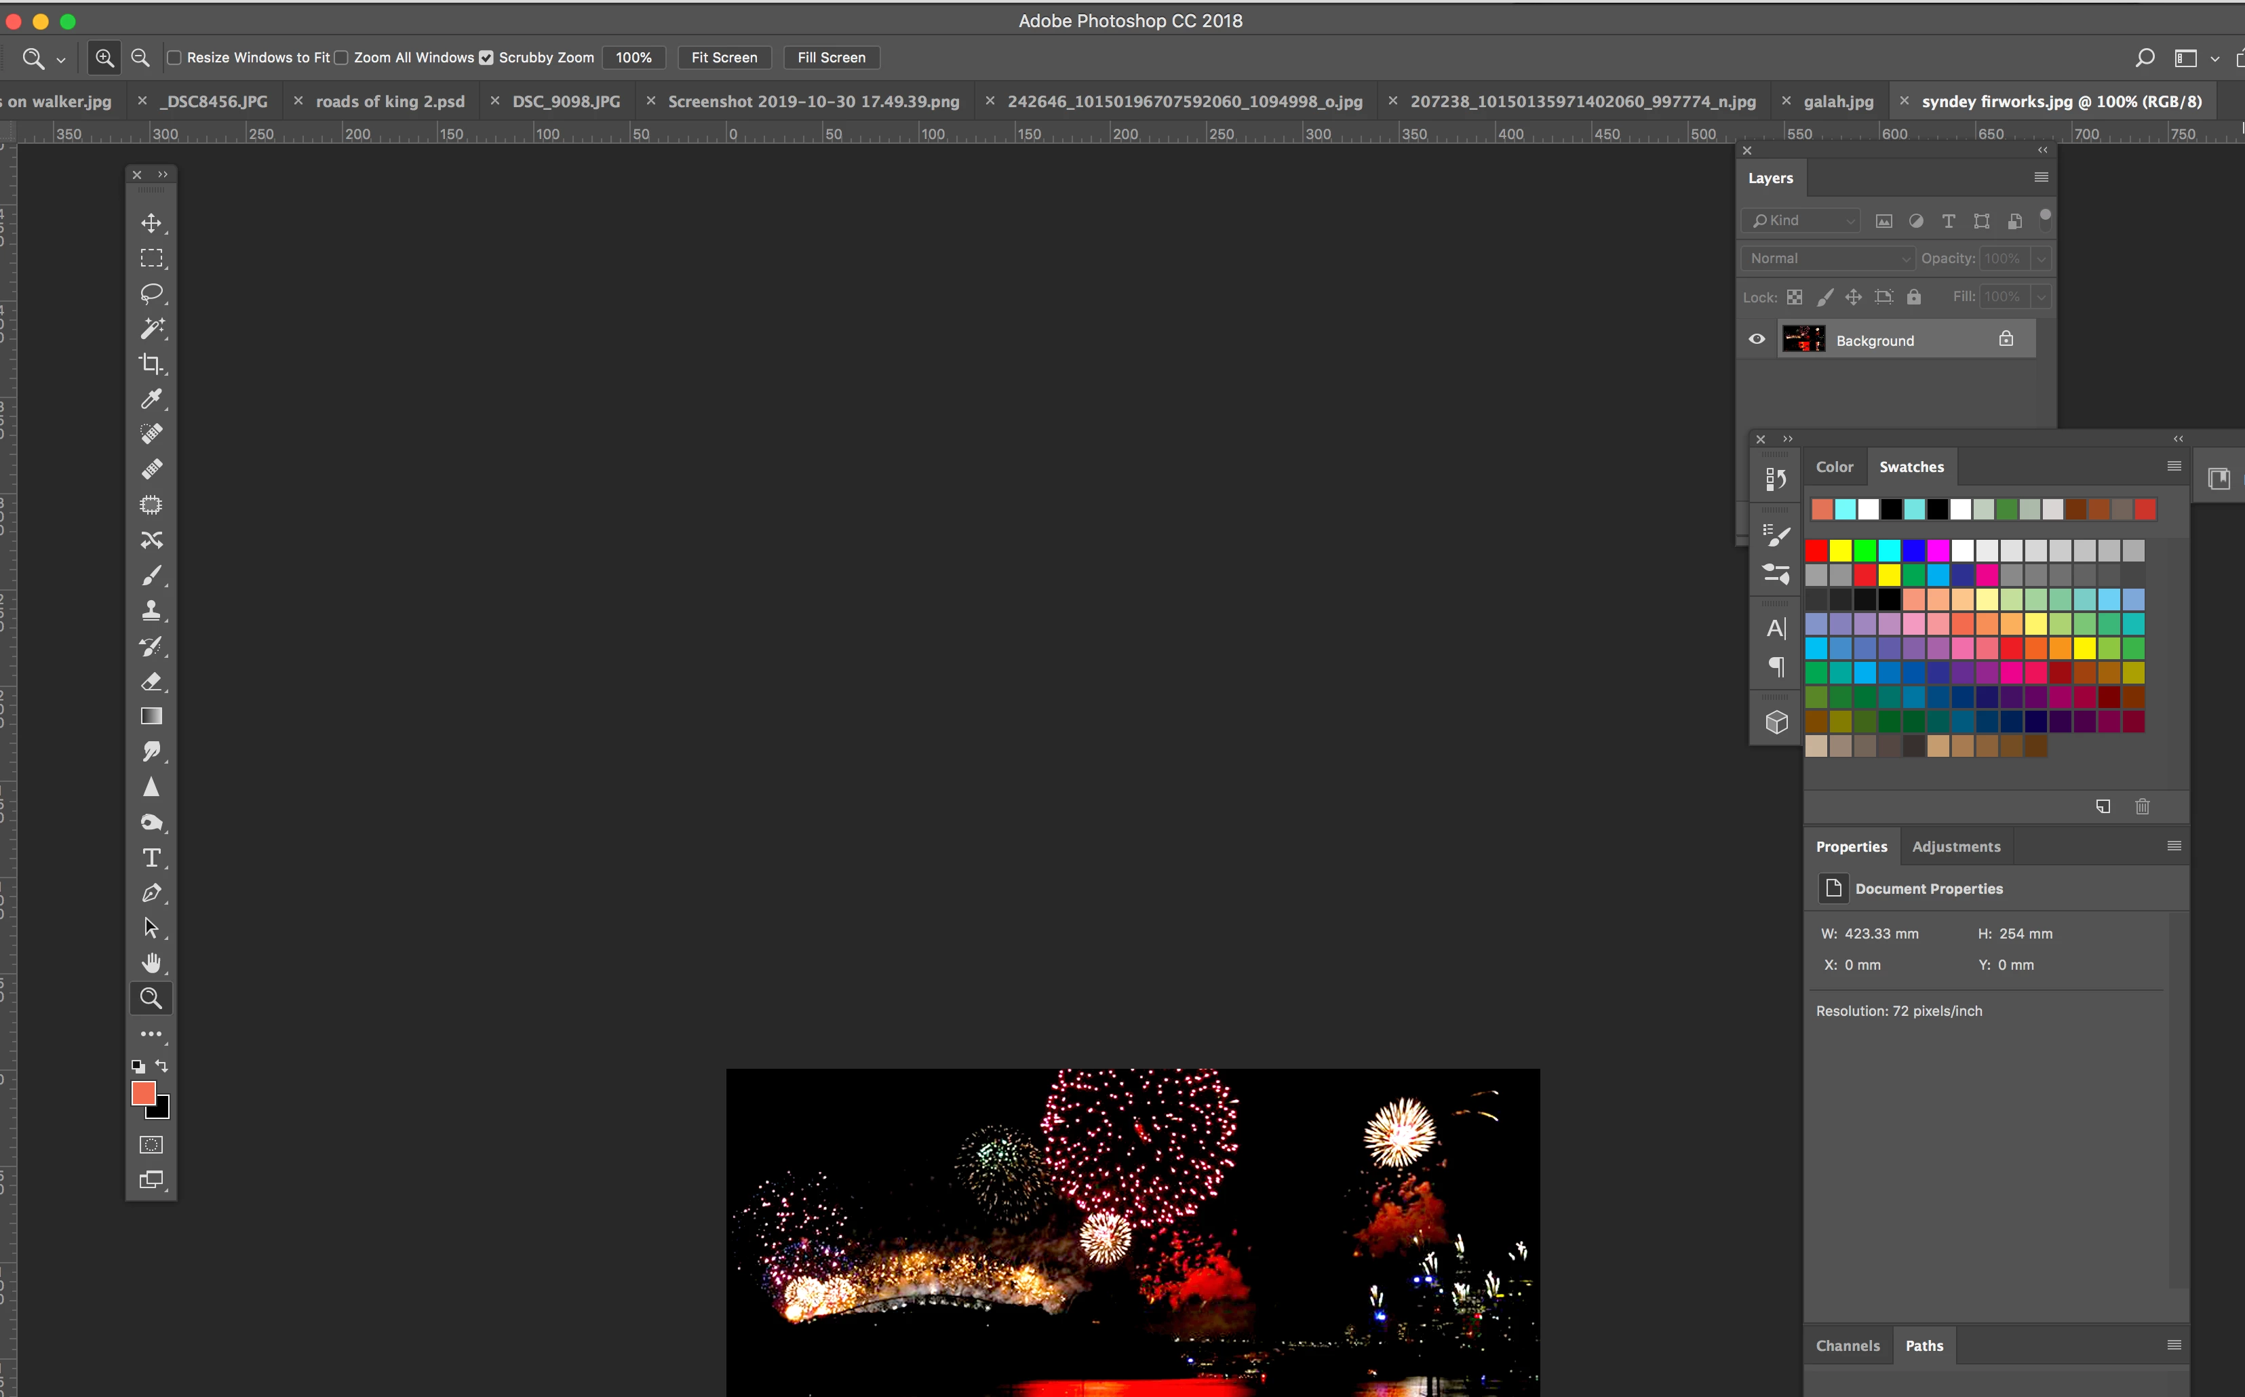This screenshot has height=1397, width=2245.
Task: Enable Resize Windows to Fit checkbox
Action: pos(174,57)
